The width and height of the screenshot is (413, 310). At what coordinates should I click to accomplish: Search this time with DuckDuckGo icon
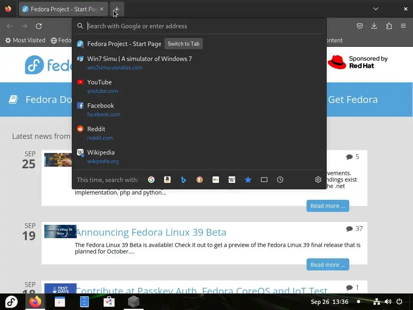[x=200, y=180]
